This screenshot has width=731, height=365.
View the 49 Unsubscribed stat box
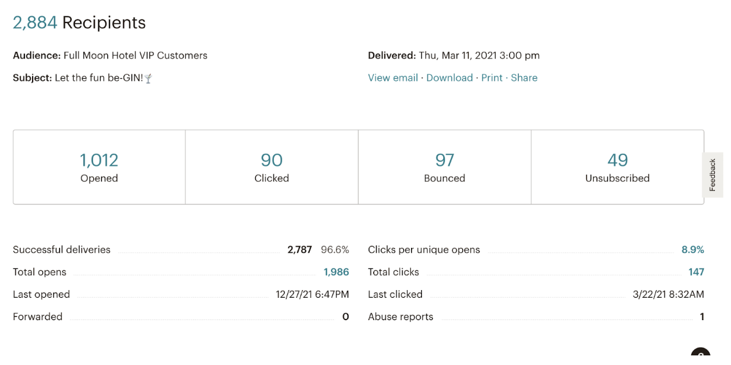coord(618,167)
